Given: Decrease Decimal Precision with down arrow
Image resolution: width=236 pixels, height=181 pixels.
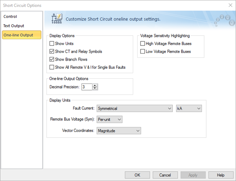Looking at the screenshot, I should tap(95, 88).
